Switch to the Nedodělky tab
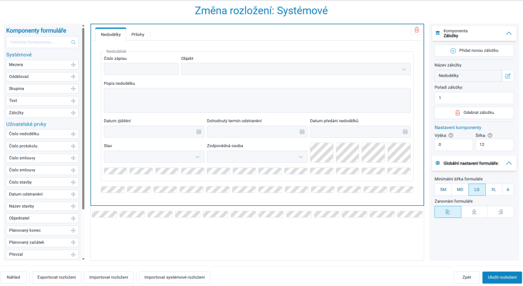Screen dimensions: 523x286 coord(111,34)
